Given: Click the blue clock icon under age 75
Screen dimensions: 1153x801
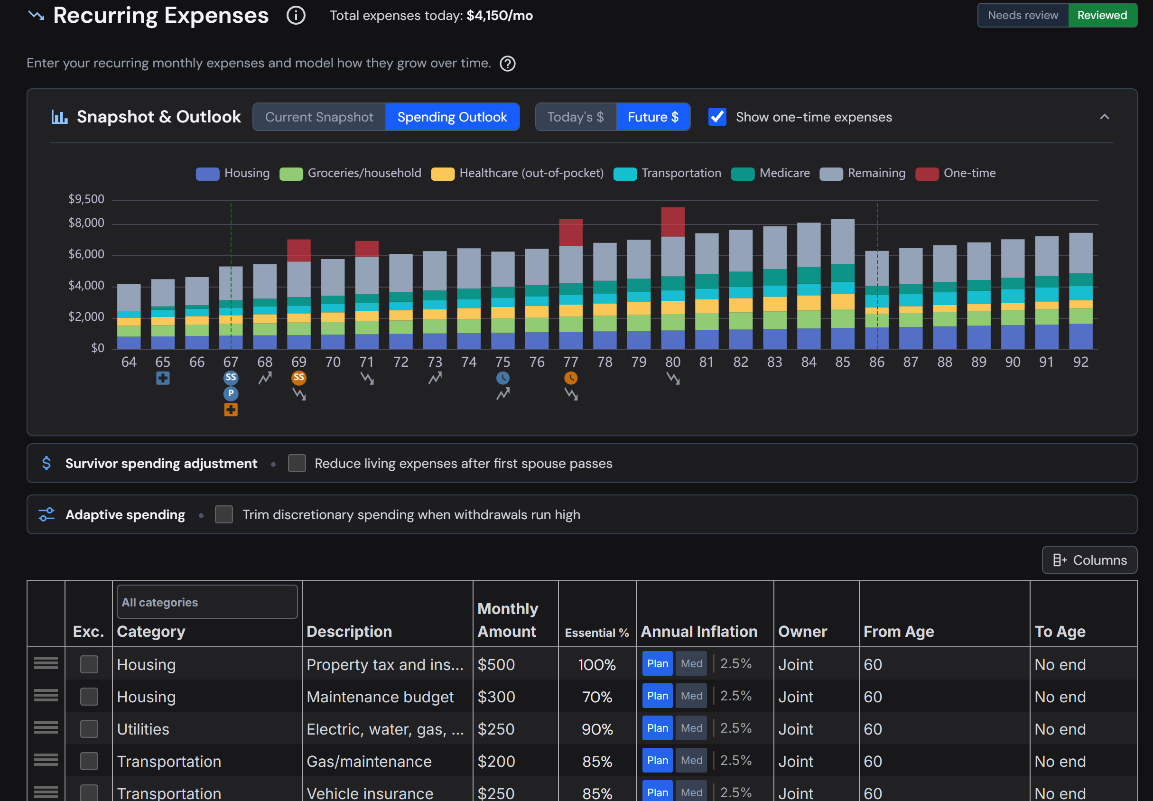Looking at the screenshot, I should pyautogui.click(x=503, y=378).
